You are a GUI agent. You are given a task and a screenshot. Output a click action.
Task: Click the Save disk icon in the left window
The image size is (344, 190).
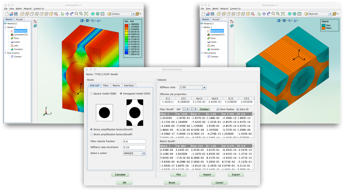click(x=16, y=14)
